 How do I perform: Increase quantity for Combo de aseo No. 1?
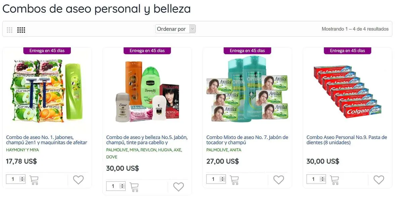tap(22, 178)
